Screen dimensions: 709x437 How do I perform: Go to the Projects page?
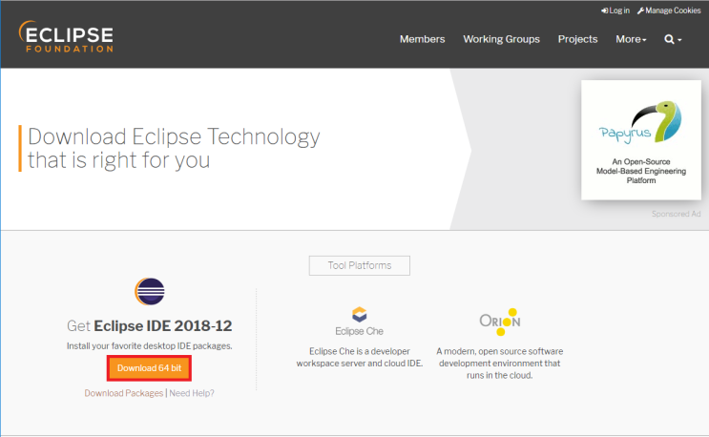tap(577, 39)
